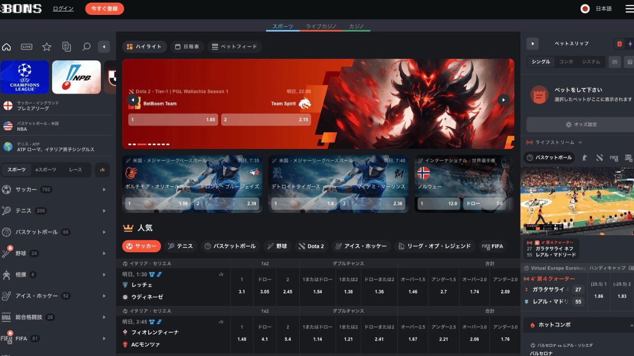Image resolution: width=634 pixels, height=356 pixels.
Task: Select 日程表 schedule button
Action: [187, 46]
